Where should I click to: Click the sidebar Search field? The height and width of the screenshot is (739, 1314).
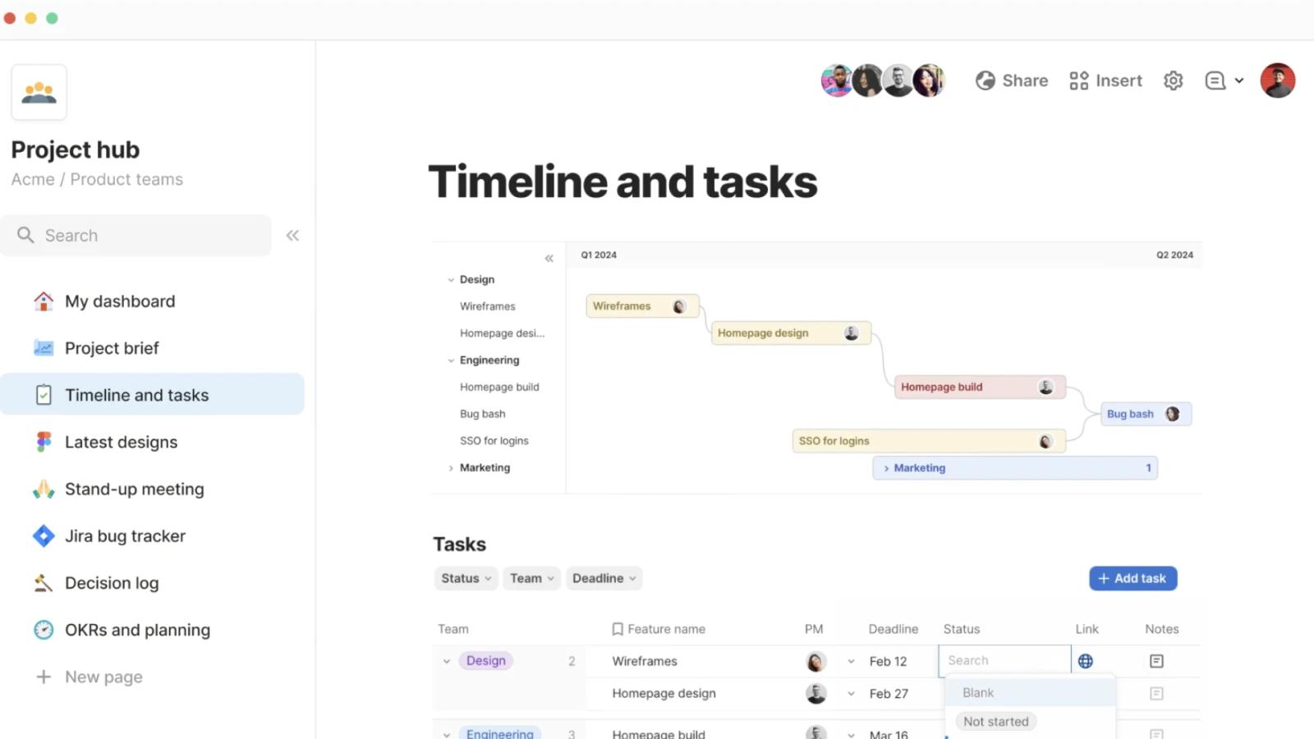coord(136,236)
